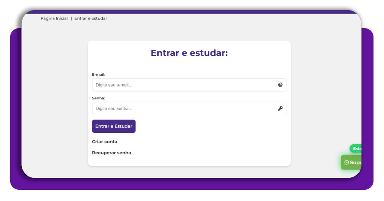Open the Página Inicial breadcrumb link
The image size is (384, 201).
click(54, 18)
